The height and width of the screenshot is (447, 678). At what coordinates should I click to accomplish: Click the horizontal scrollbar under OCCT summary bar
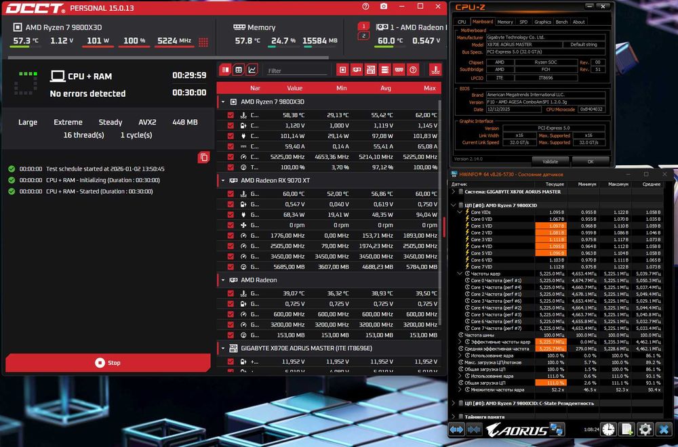(168, 58)
